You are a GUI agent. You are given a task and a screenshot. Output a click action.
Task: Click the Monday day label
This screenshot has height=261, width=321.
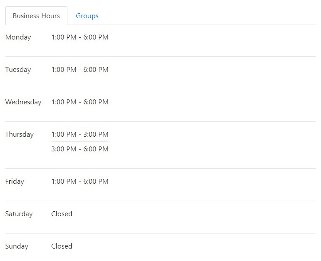[18, 37]
